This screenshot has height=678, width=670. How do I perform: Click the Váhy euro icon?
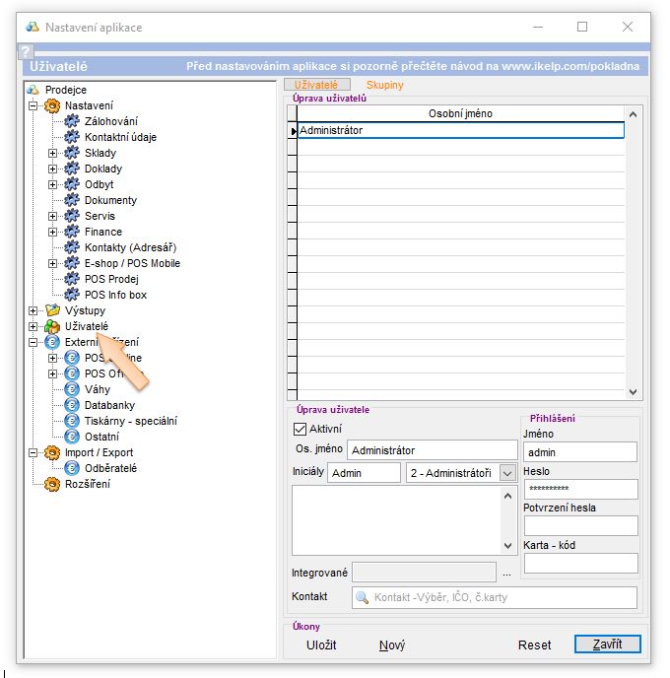(71, 389)
